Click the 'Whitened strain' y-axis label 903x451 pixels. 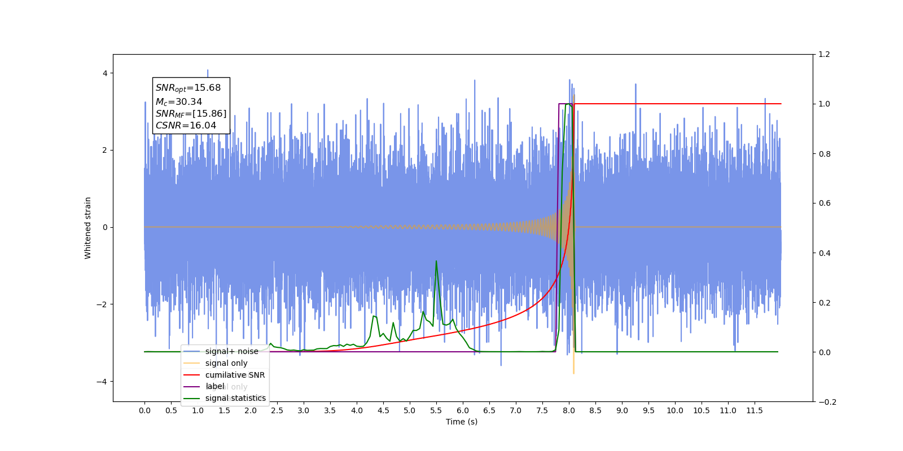tap(87, 228)
